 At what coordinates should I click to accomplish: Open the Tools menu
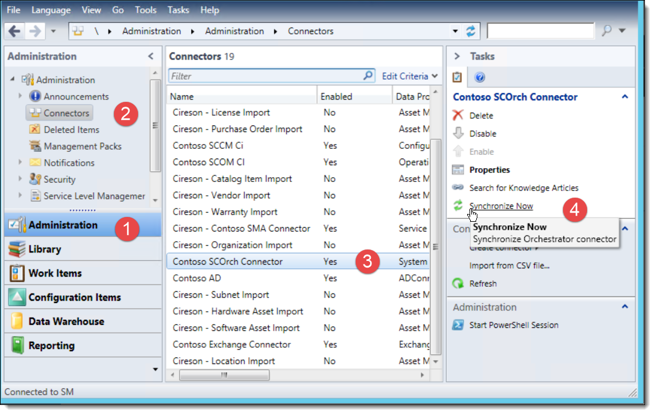point(145,10)
